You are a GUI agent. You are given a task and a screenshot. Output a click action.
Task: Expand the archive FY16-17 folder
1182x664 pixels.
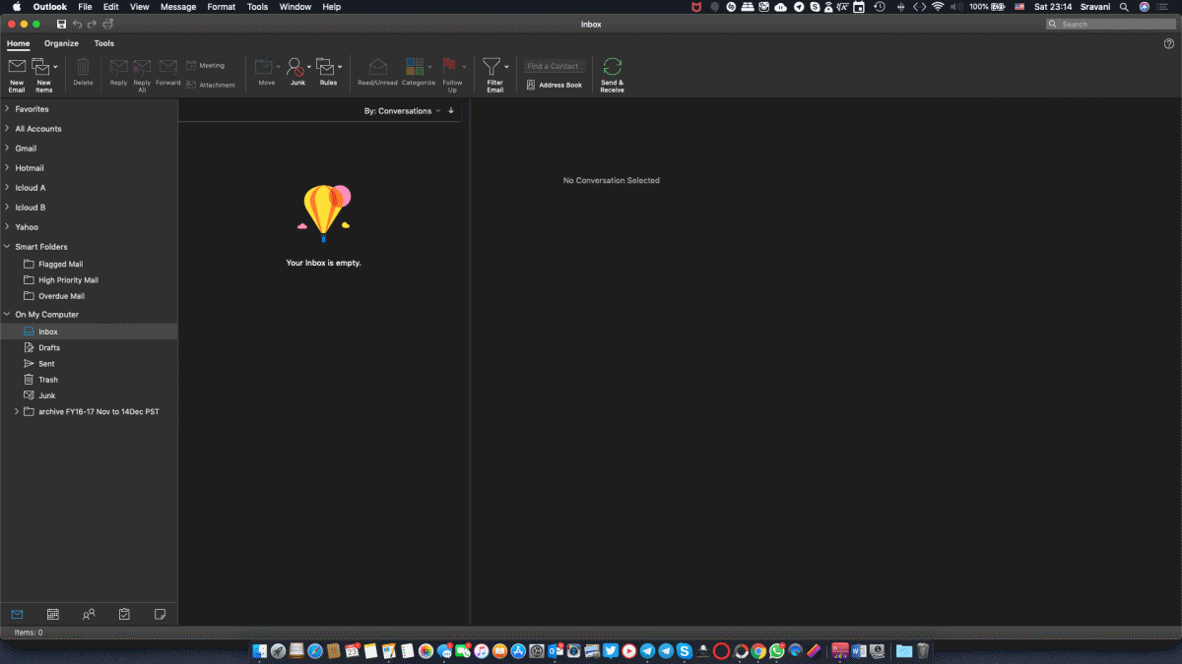[17, 411]
